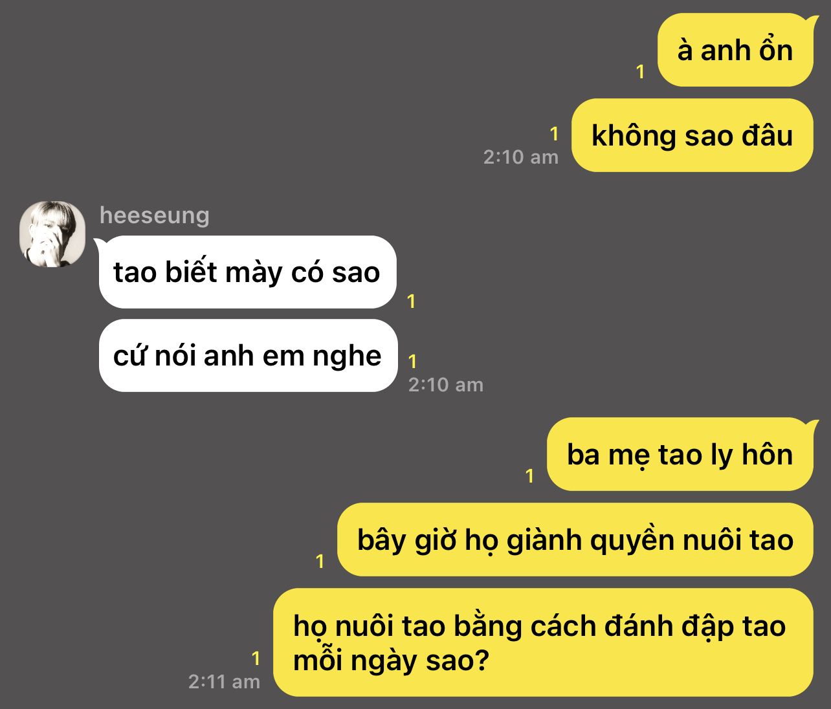Select the 'họ nuôi tao bằng cách đánh đập' message
Image resolution: width=831 pixels, height=709 pixels.
point(543,642)
